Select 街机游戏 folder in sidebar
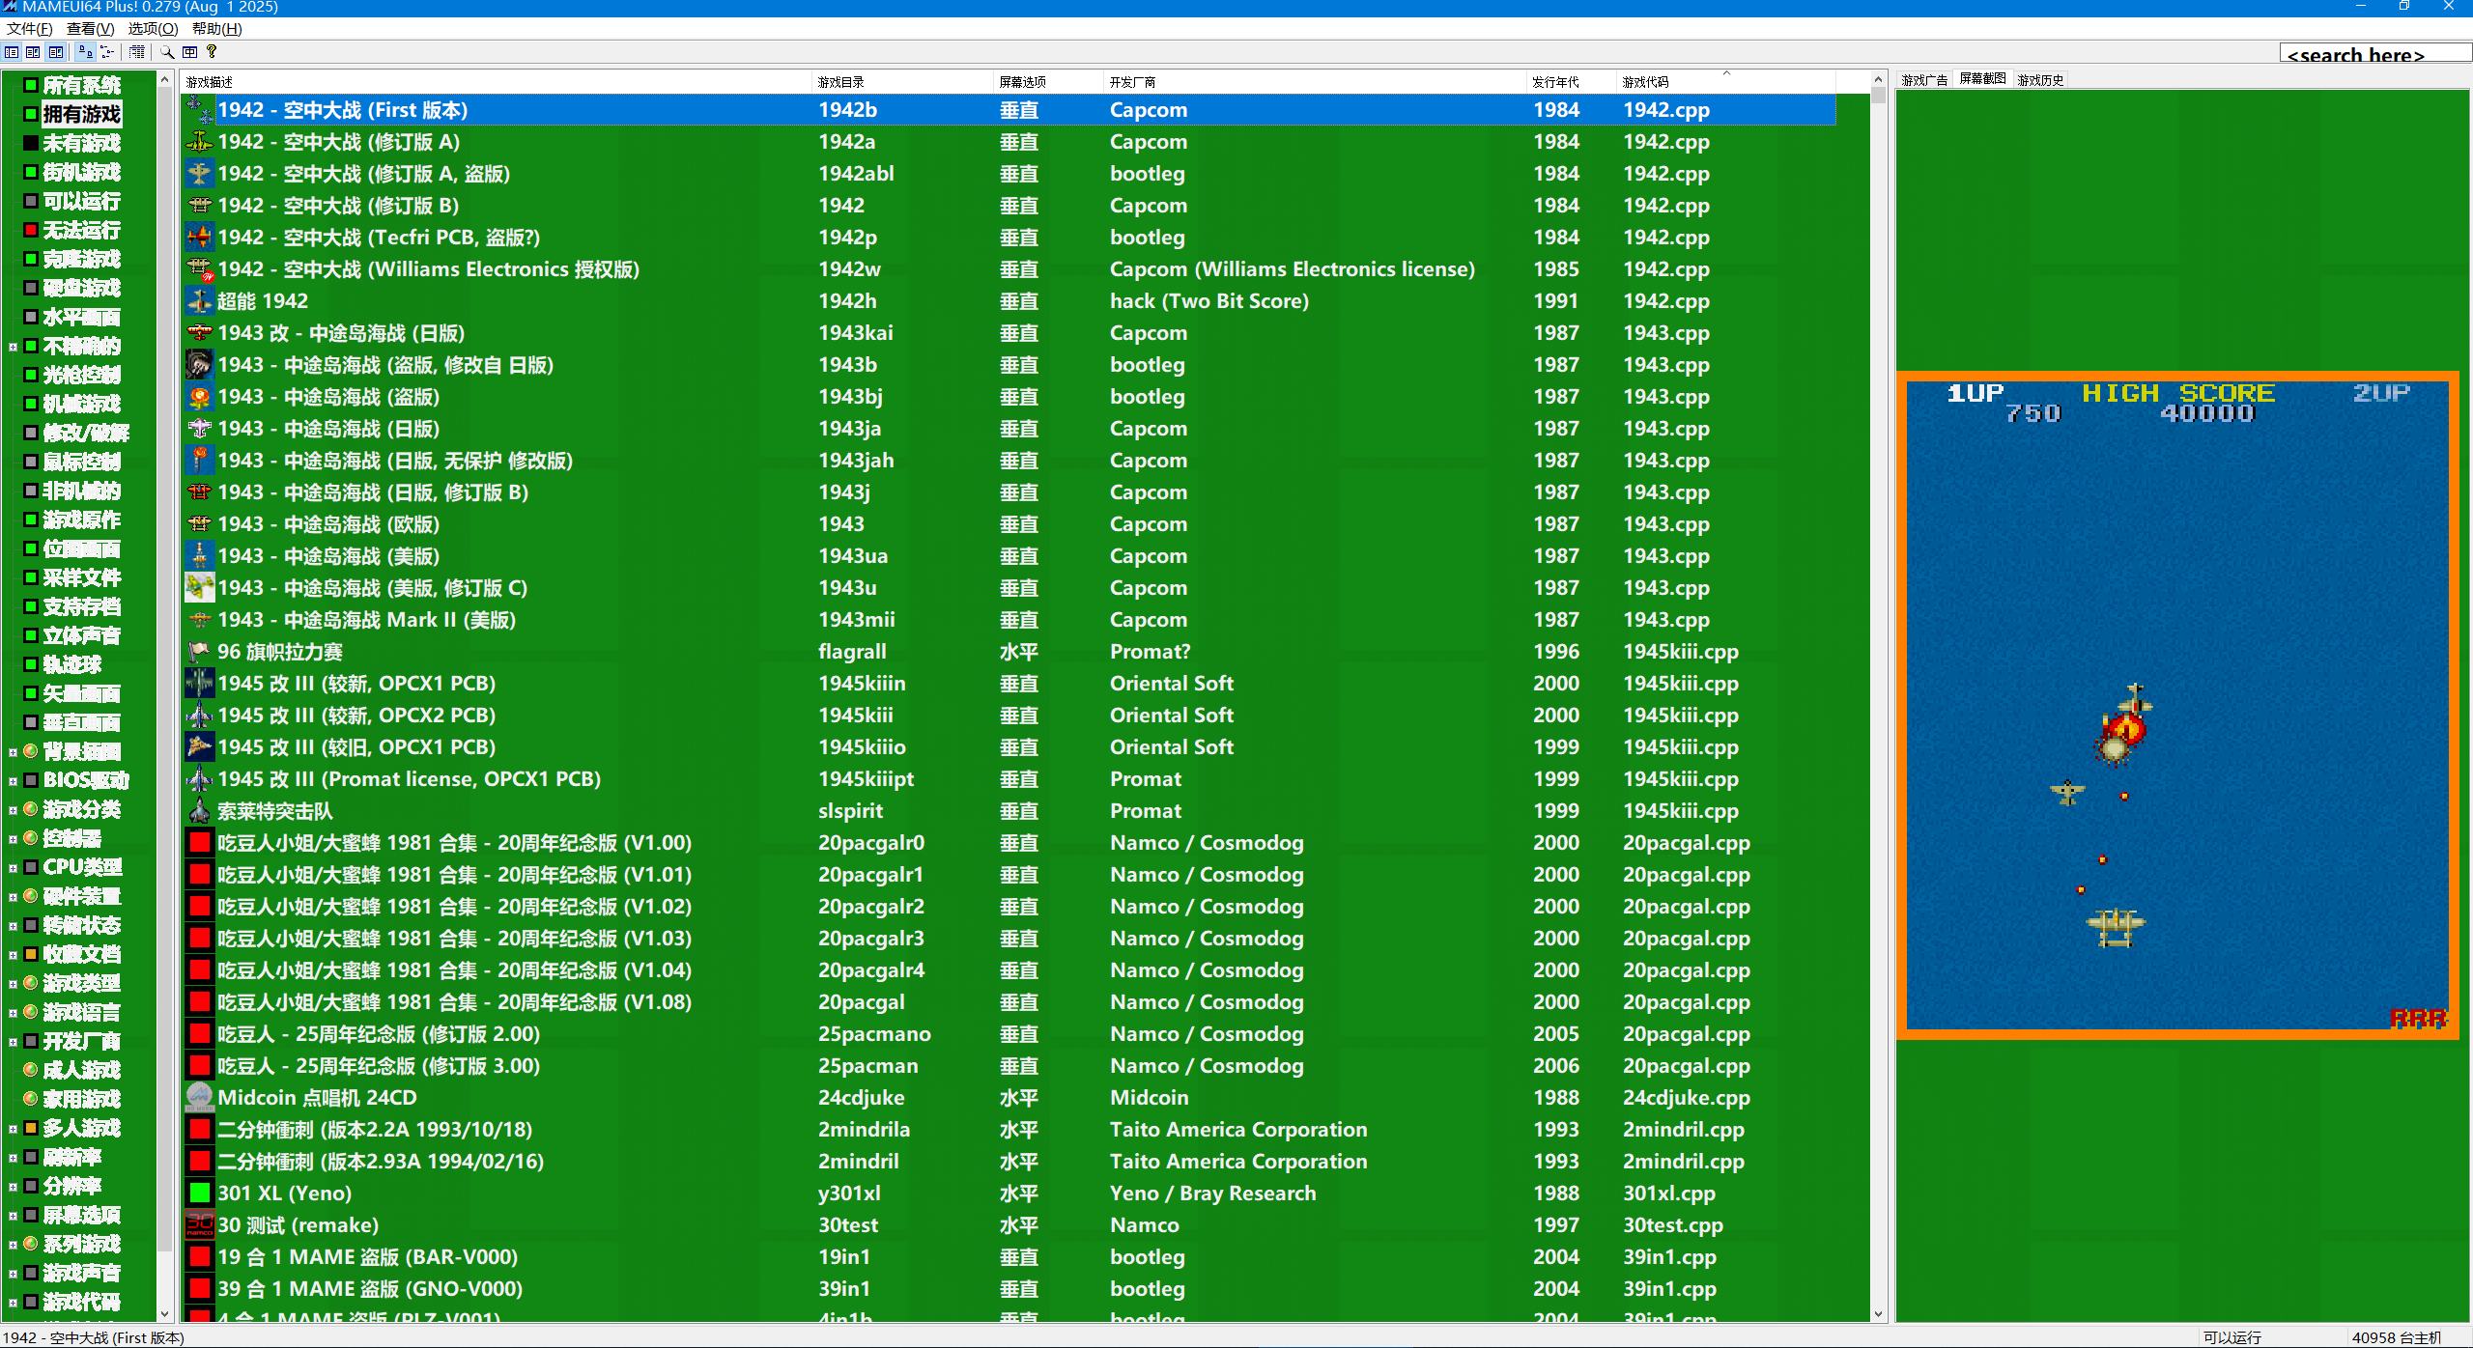2473x1348 pixels. tap(82, 172)
